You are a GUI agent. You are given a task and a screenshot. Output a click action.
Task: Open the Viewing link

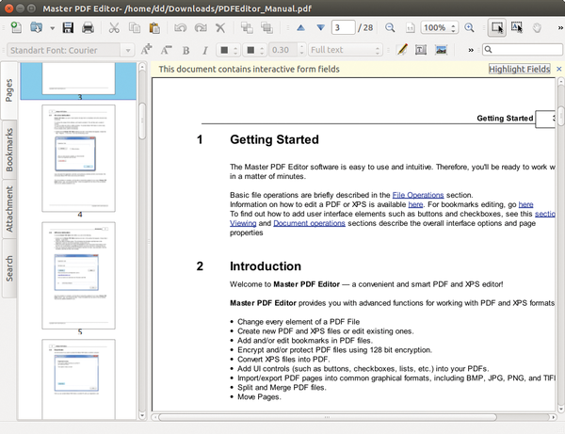(x=243, y=223)
